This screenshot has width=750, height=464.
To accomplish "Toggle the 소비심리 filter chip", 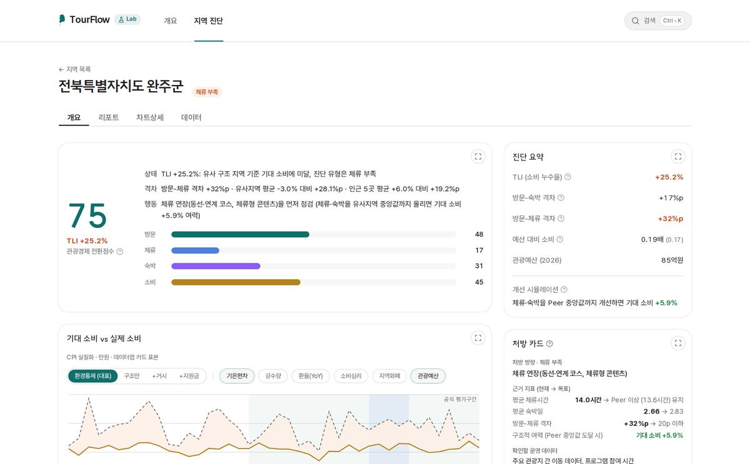I will pos(351,376).
